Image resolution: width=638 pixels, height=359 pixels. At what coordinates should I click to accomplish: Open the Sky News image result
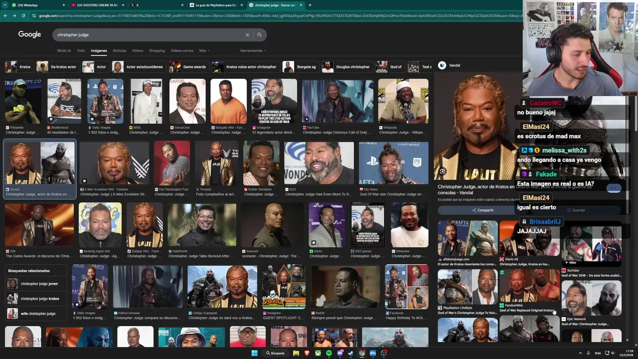tap(393, 169)
